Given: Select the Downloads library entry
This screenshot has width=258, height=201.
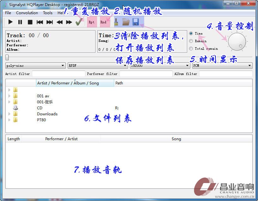Looking at the screenshot, I should [x=47, y=114].
